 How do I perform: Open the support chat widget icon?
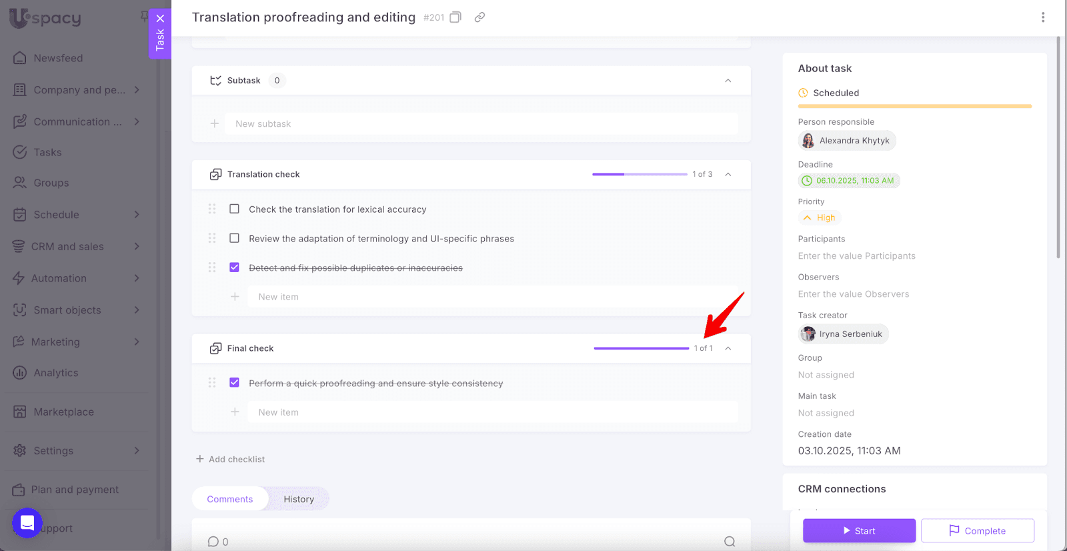tap(27, 523)
